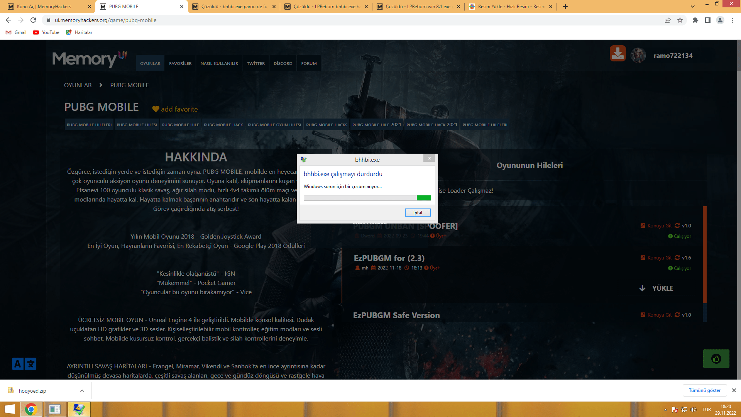
Task: Click the share page icon in address bar
Action: coord(668,20)
